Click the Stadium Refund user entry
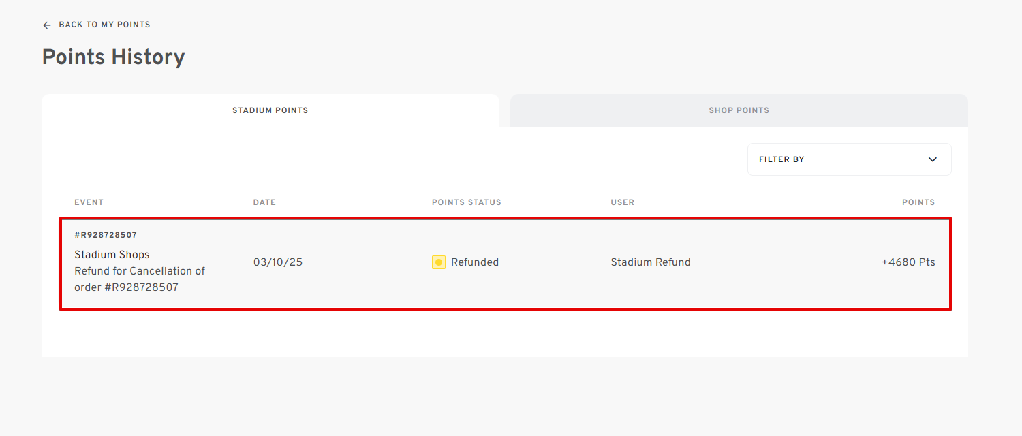 point(650,262)
